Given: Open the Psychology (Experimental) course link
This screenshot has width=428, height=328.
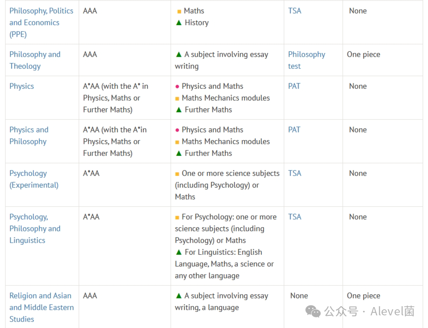Looking at the screenshot, I should (x=34, y=179).
